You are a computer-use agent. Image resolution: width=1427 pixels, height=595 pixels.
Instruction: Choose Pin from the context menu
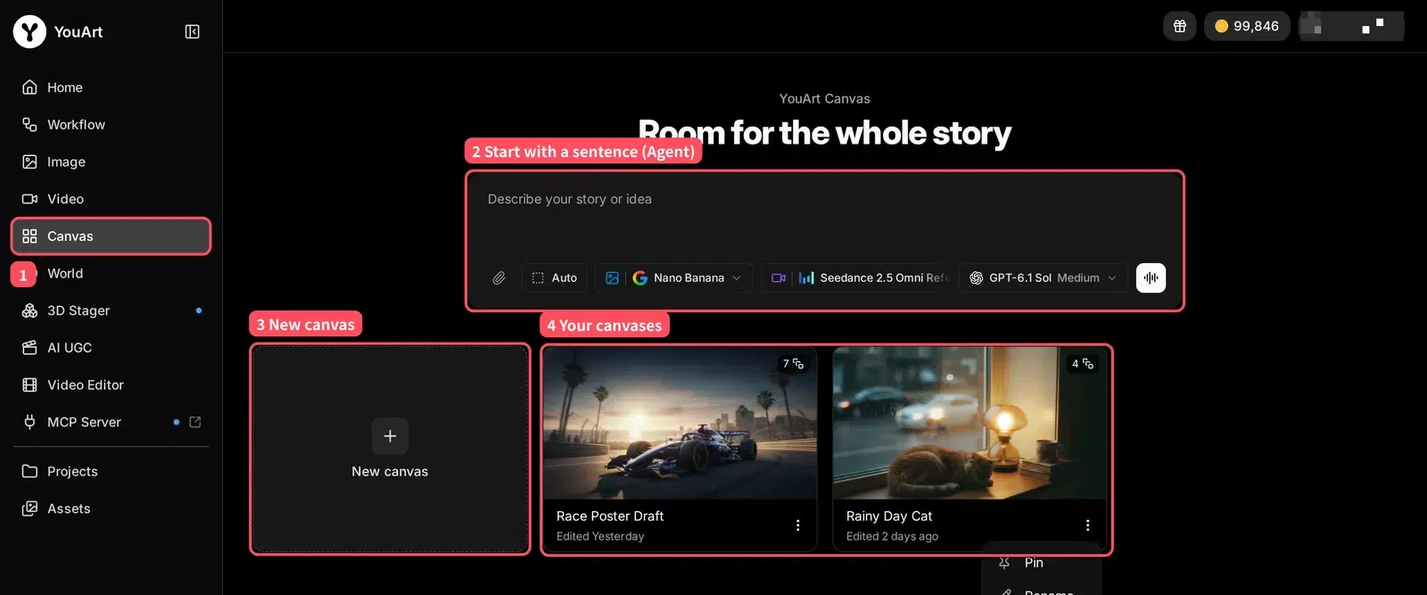point(1042,563)
